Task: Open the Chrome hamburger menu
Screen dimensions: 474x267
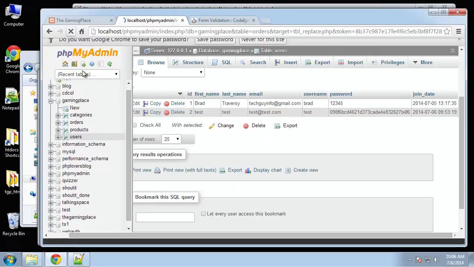Action: pos(458,32)
